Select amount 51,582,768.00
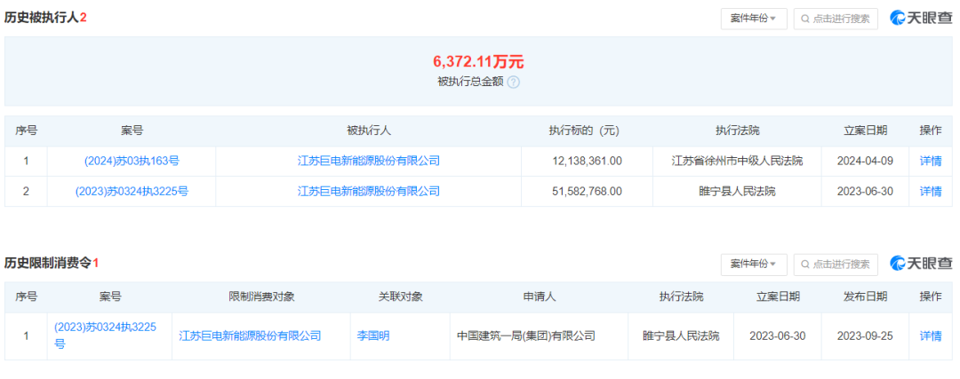The image size is (960, 379). click(587, 192)
